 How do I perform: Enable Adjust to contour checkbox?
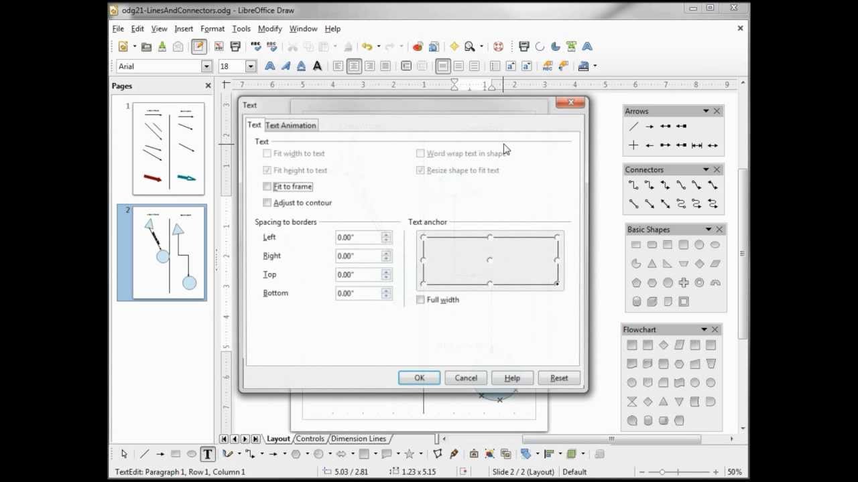pyautogui.click(x=267, y=202)
